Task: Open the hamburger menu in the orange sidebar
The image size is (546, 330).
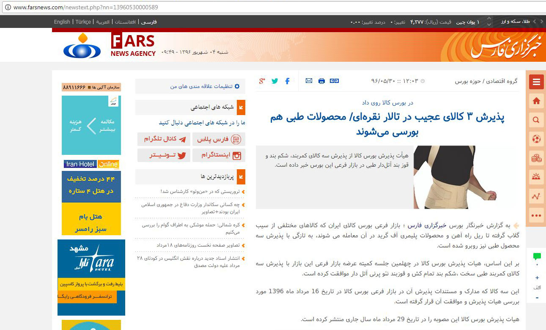Action: tap(536, 82)
